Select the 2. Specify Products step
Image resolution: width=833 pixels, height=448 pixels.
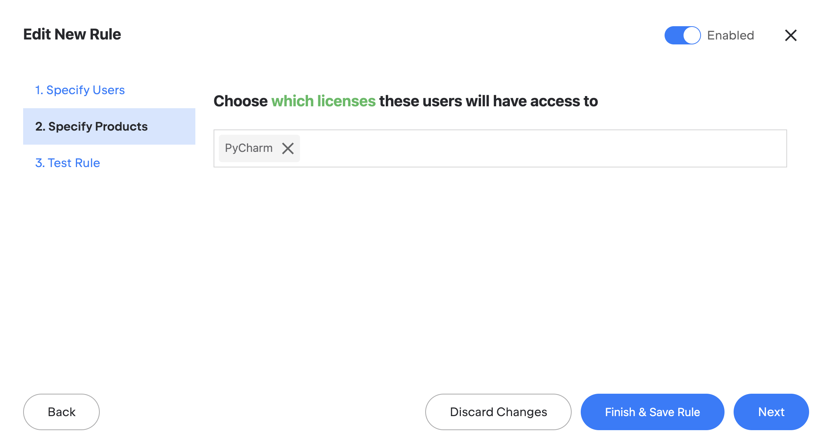point(91,126)
